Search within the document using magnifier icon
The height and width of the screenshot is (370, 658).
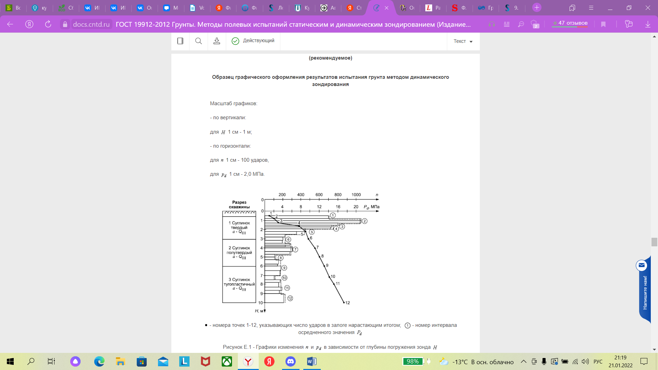point(198,41)
